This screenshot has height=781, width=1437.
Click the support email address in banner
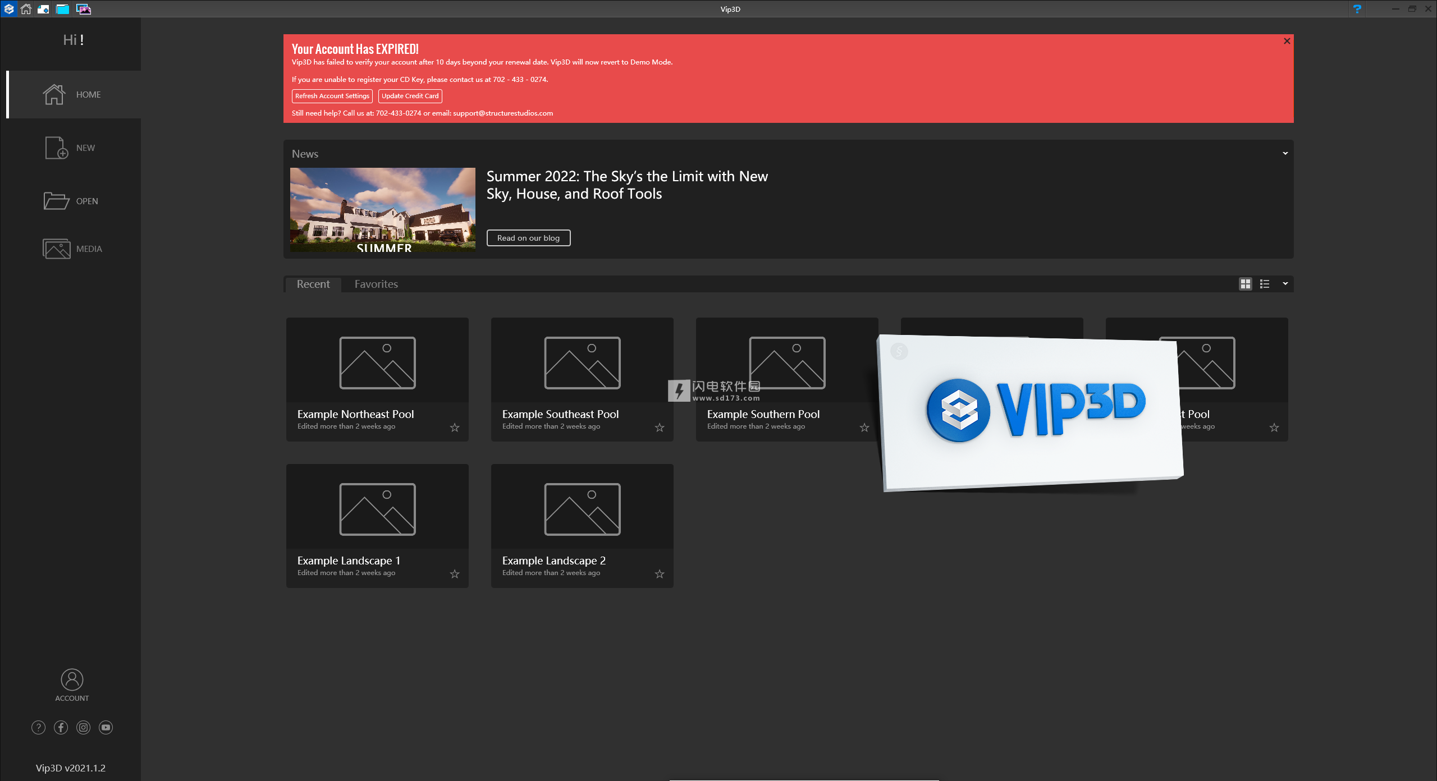[503, 113]
